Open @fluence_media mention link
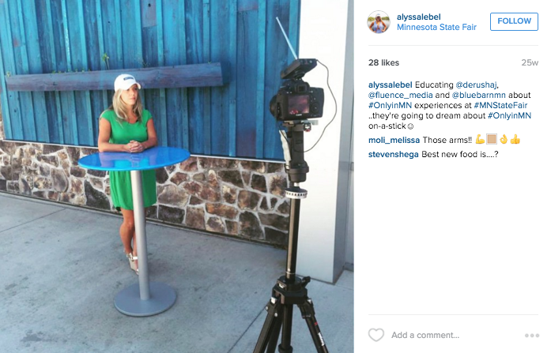 click(400, 95)
